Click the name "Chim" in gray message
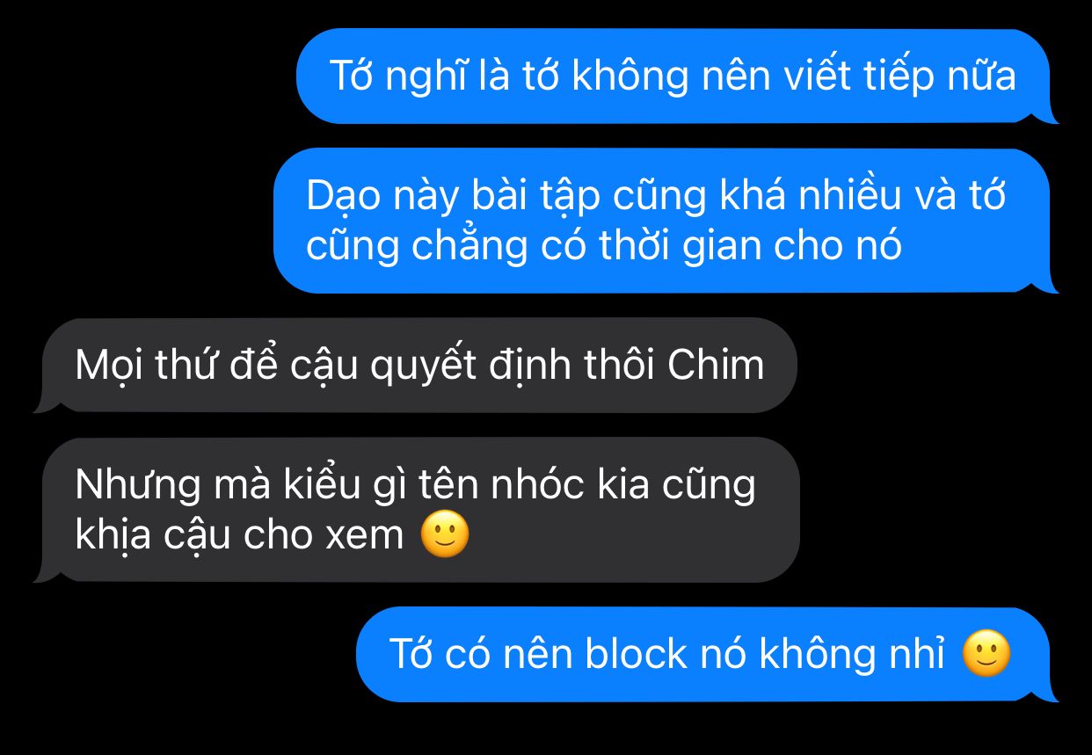Screen dimensions: 1092x755 pos(716,365)
